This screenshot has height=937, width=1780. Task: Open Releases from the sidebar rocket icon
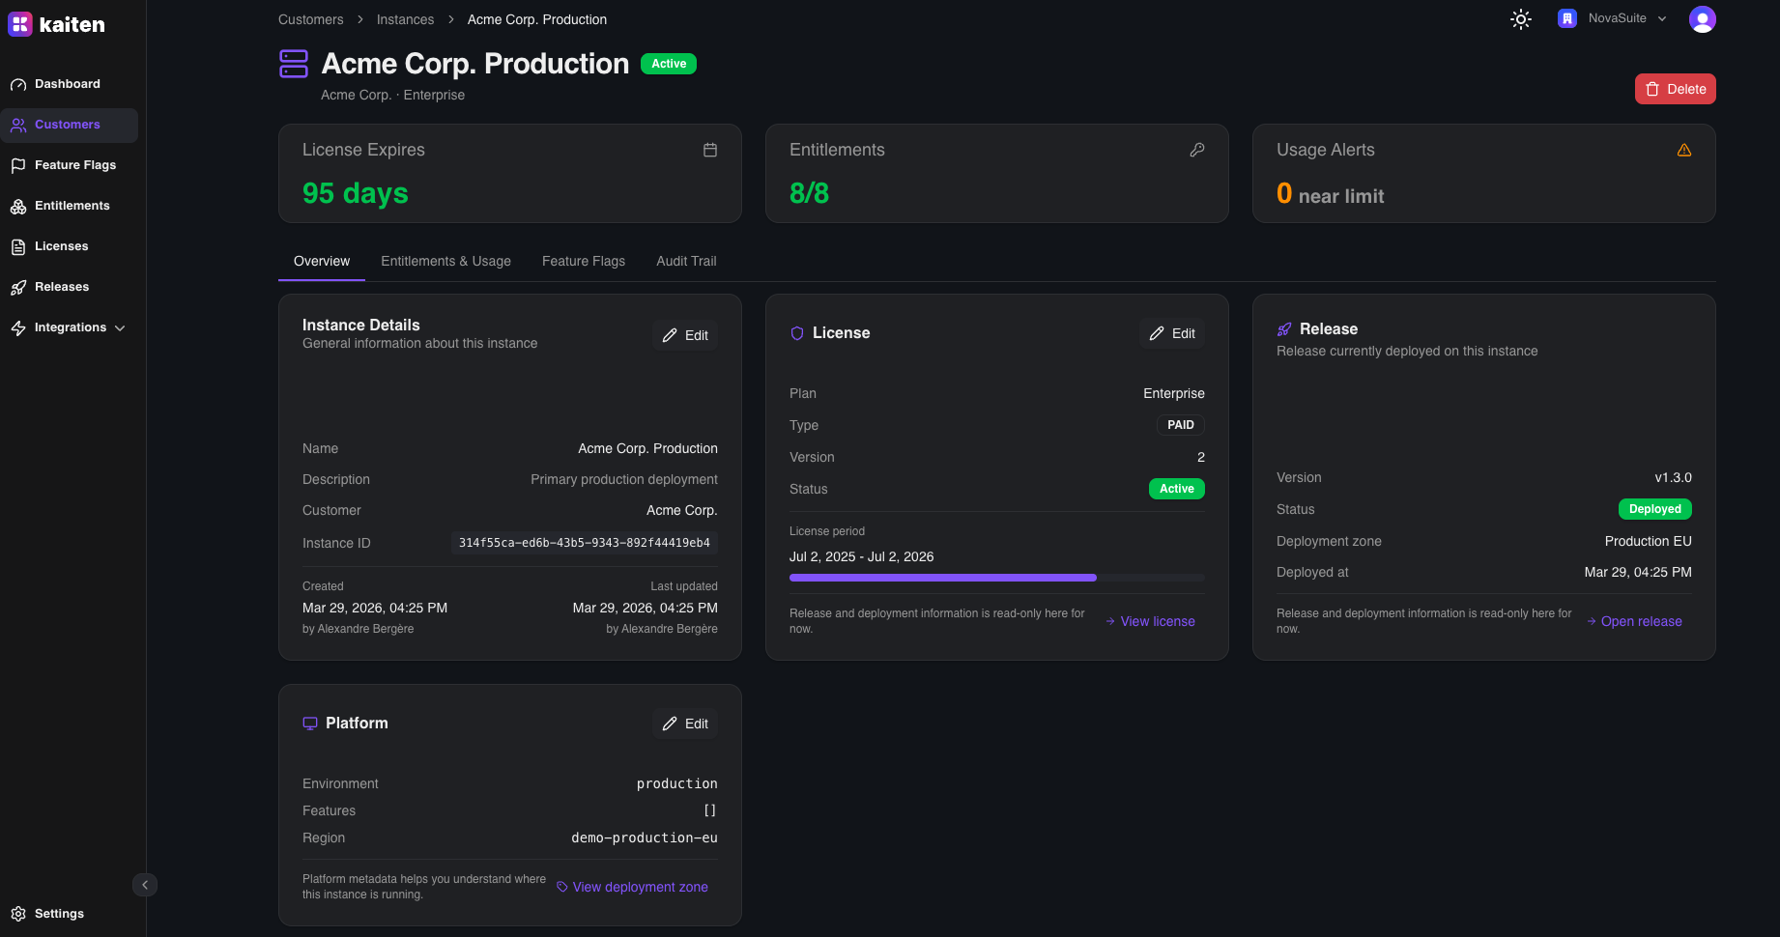coord(18,288)
